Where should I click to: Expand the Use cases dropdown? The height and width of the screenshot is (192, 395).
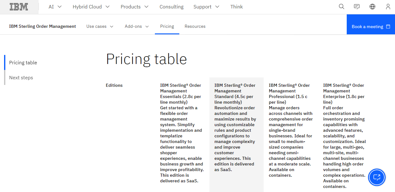pos(100,27)
